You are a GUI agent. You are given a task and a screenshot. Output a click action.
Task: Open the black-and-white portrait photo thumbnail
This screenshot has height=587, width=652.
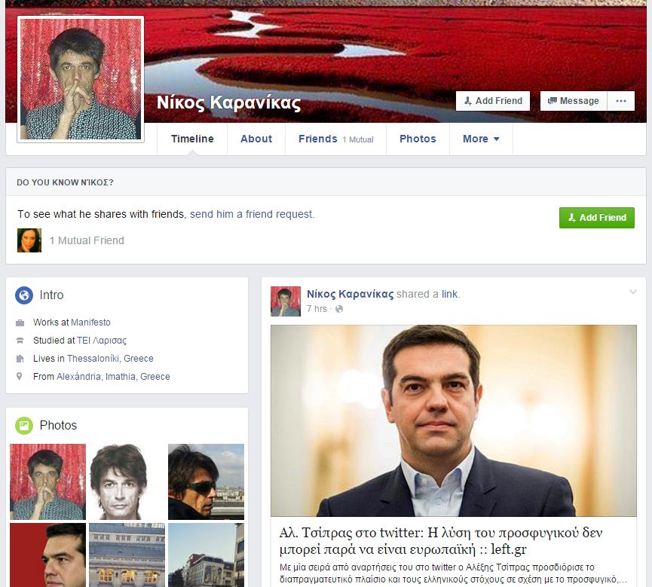coord(127,482)
